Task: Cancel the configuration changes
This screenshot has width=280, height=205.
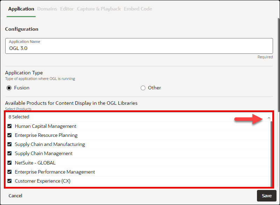Action: tap(15, 196)
